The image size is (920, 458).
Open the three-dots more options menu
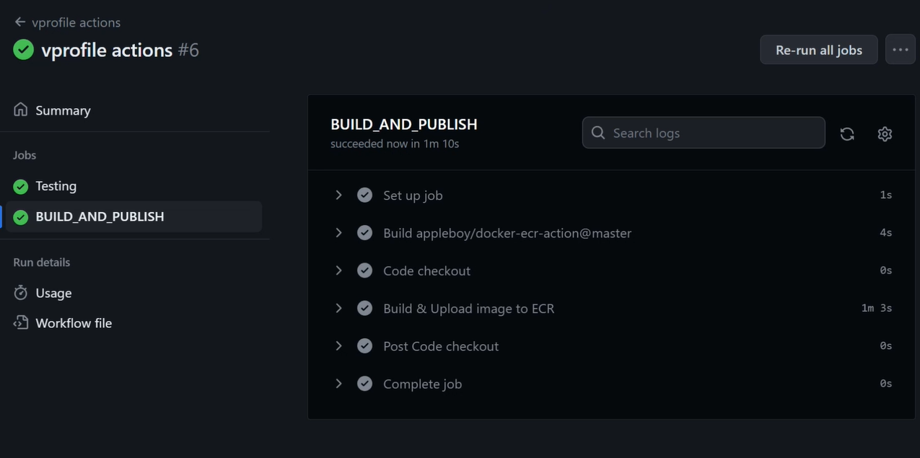(900, 50)
